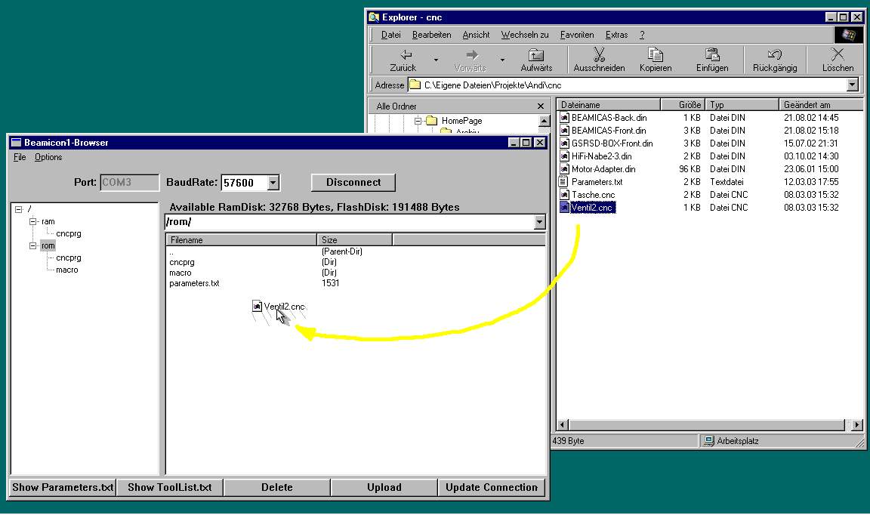
Task: Click the Explorer horizontal scrollbar right arrow
Action: point(857,425)
